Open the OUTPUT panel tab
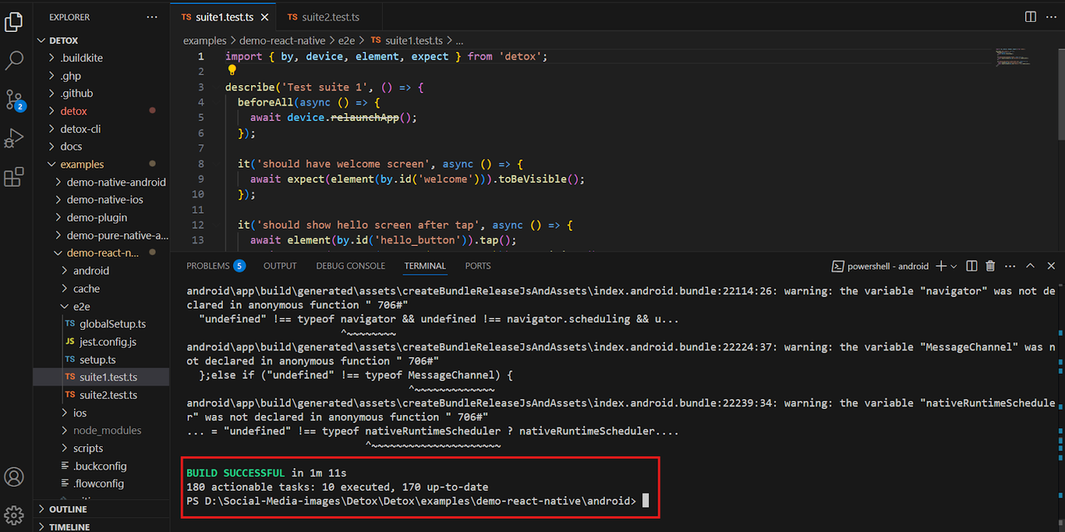Image resolution: width=1065 pixels, height=532 pixels. coord(280,266)
